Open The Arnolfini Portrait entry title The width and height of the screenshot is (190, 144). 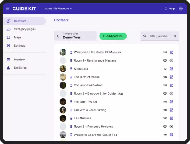tap(88, 85)
